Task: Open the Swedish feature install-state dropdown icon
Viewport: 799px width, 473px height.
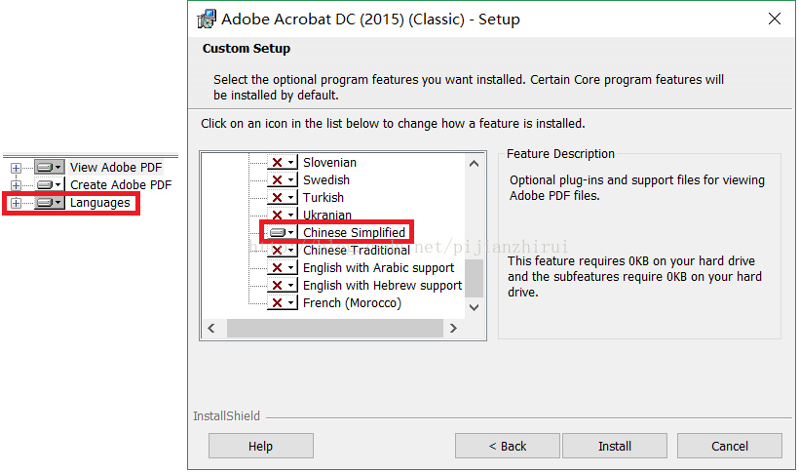Action: 282,180
